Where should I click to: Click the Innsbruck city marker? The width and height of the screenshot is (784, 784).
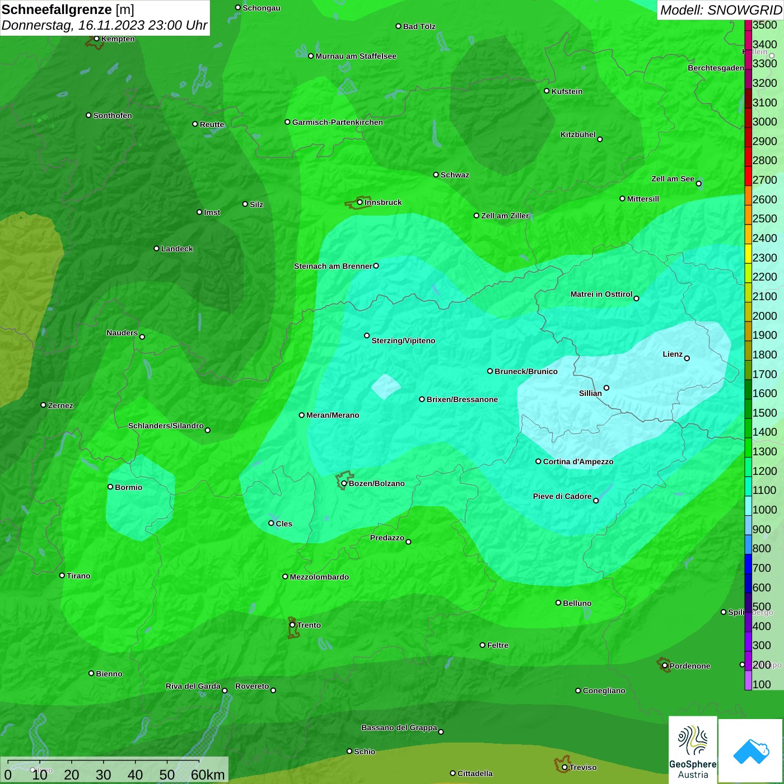pos(360,202)
